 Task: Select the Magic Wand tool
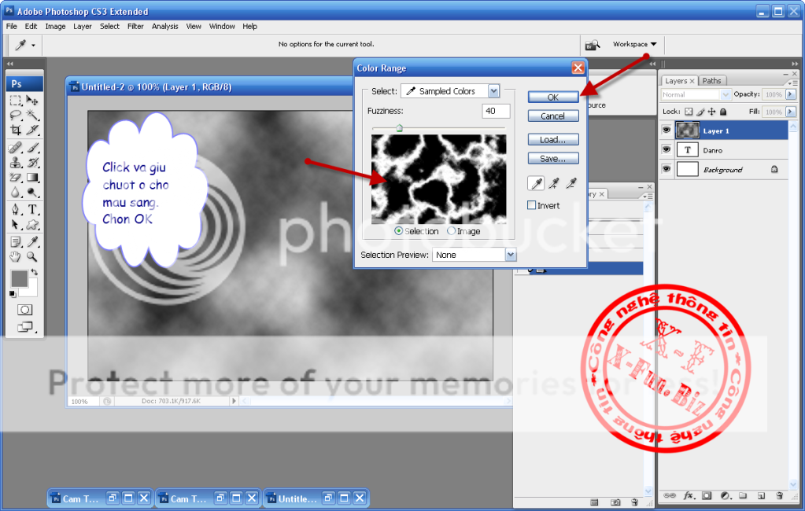pos(32,116)
